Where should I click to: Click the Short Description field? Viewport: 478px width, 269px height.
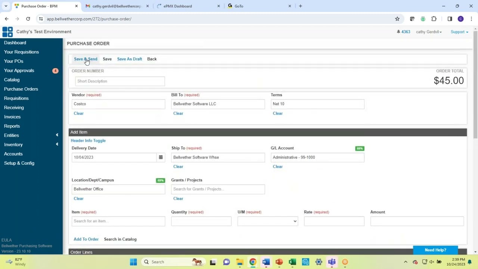[120, 81]
